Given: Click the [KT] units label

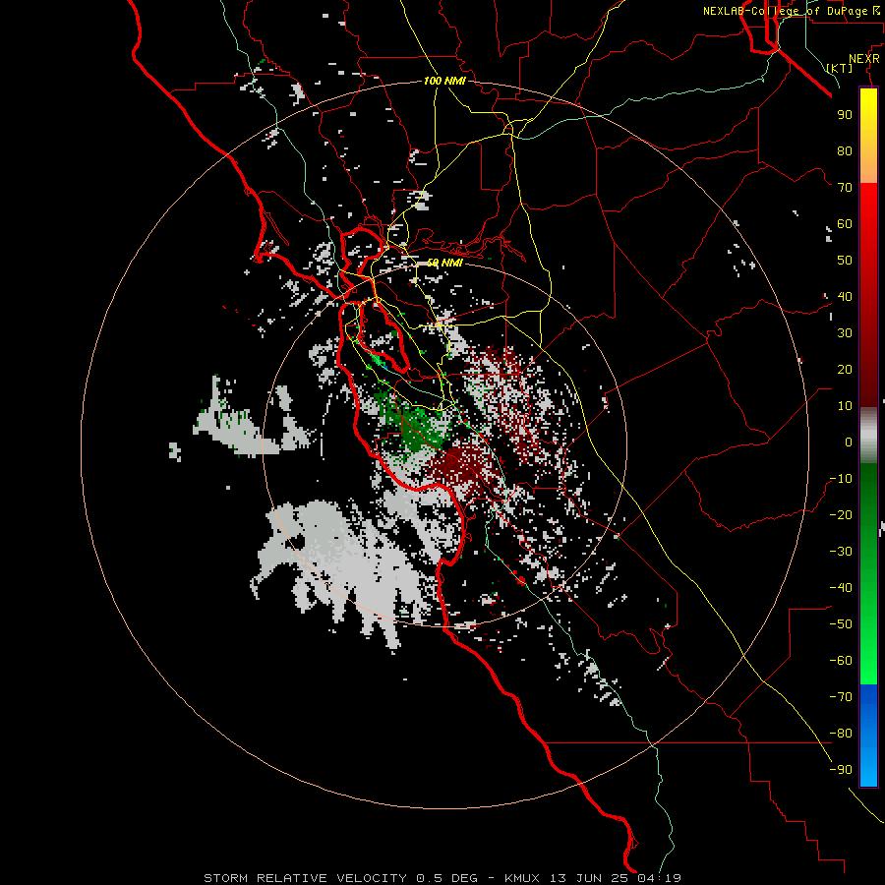Looking at the screenshot, I should click(840, 68).
